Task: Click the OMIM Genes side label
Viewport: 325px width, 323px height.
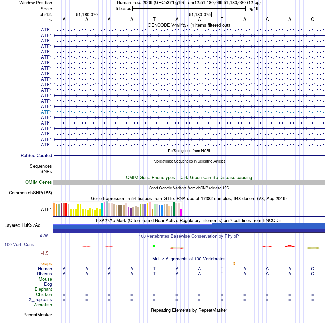Action: tap(39, 182)
